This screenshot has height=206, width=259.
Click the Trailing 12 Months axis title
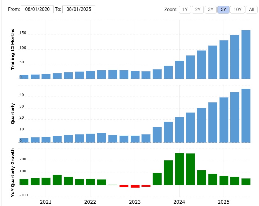click(13, 50)
